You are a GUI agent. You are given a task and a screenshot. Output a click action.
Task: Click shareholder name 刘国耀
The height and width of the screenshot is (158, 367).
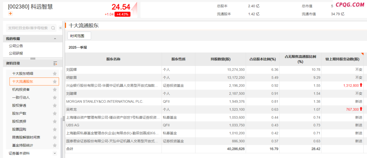[x=71, y=70]
